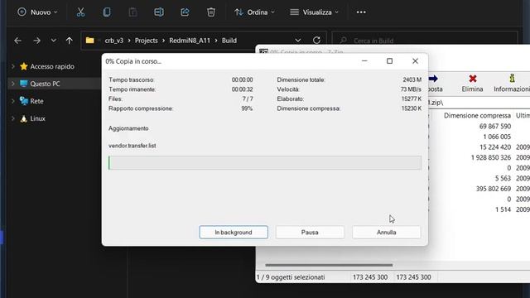This screenshot has height=298, width=530.
Task: Click the Rename icon in Explorer toolbar
Action: [x=159, y=12]
